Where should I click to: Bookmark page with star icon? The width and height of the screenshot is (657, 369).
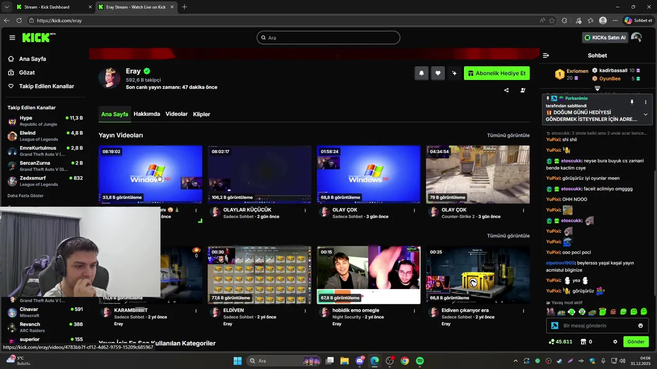[552, 20]
